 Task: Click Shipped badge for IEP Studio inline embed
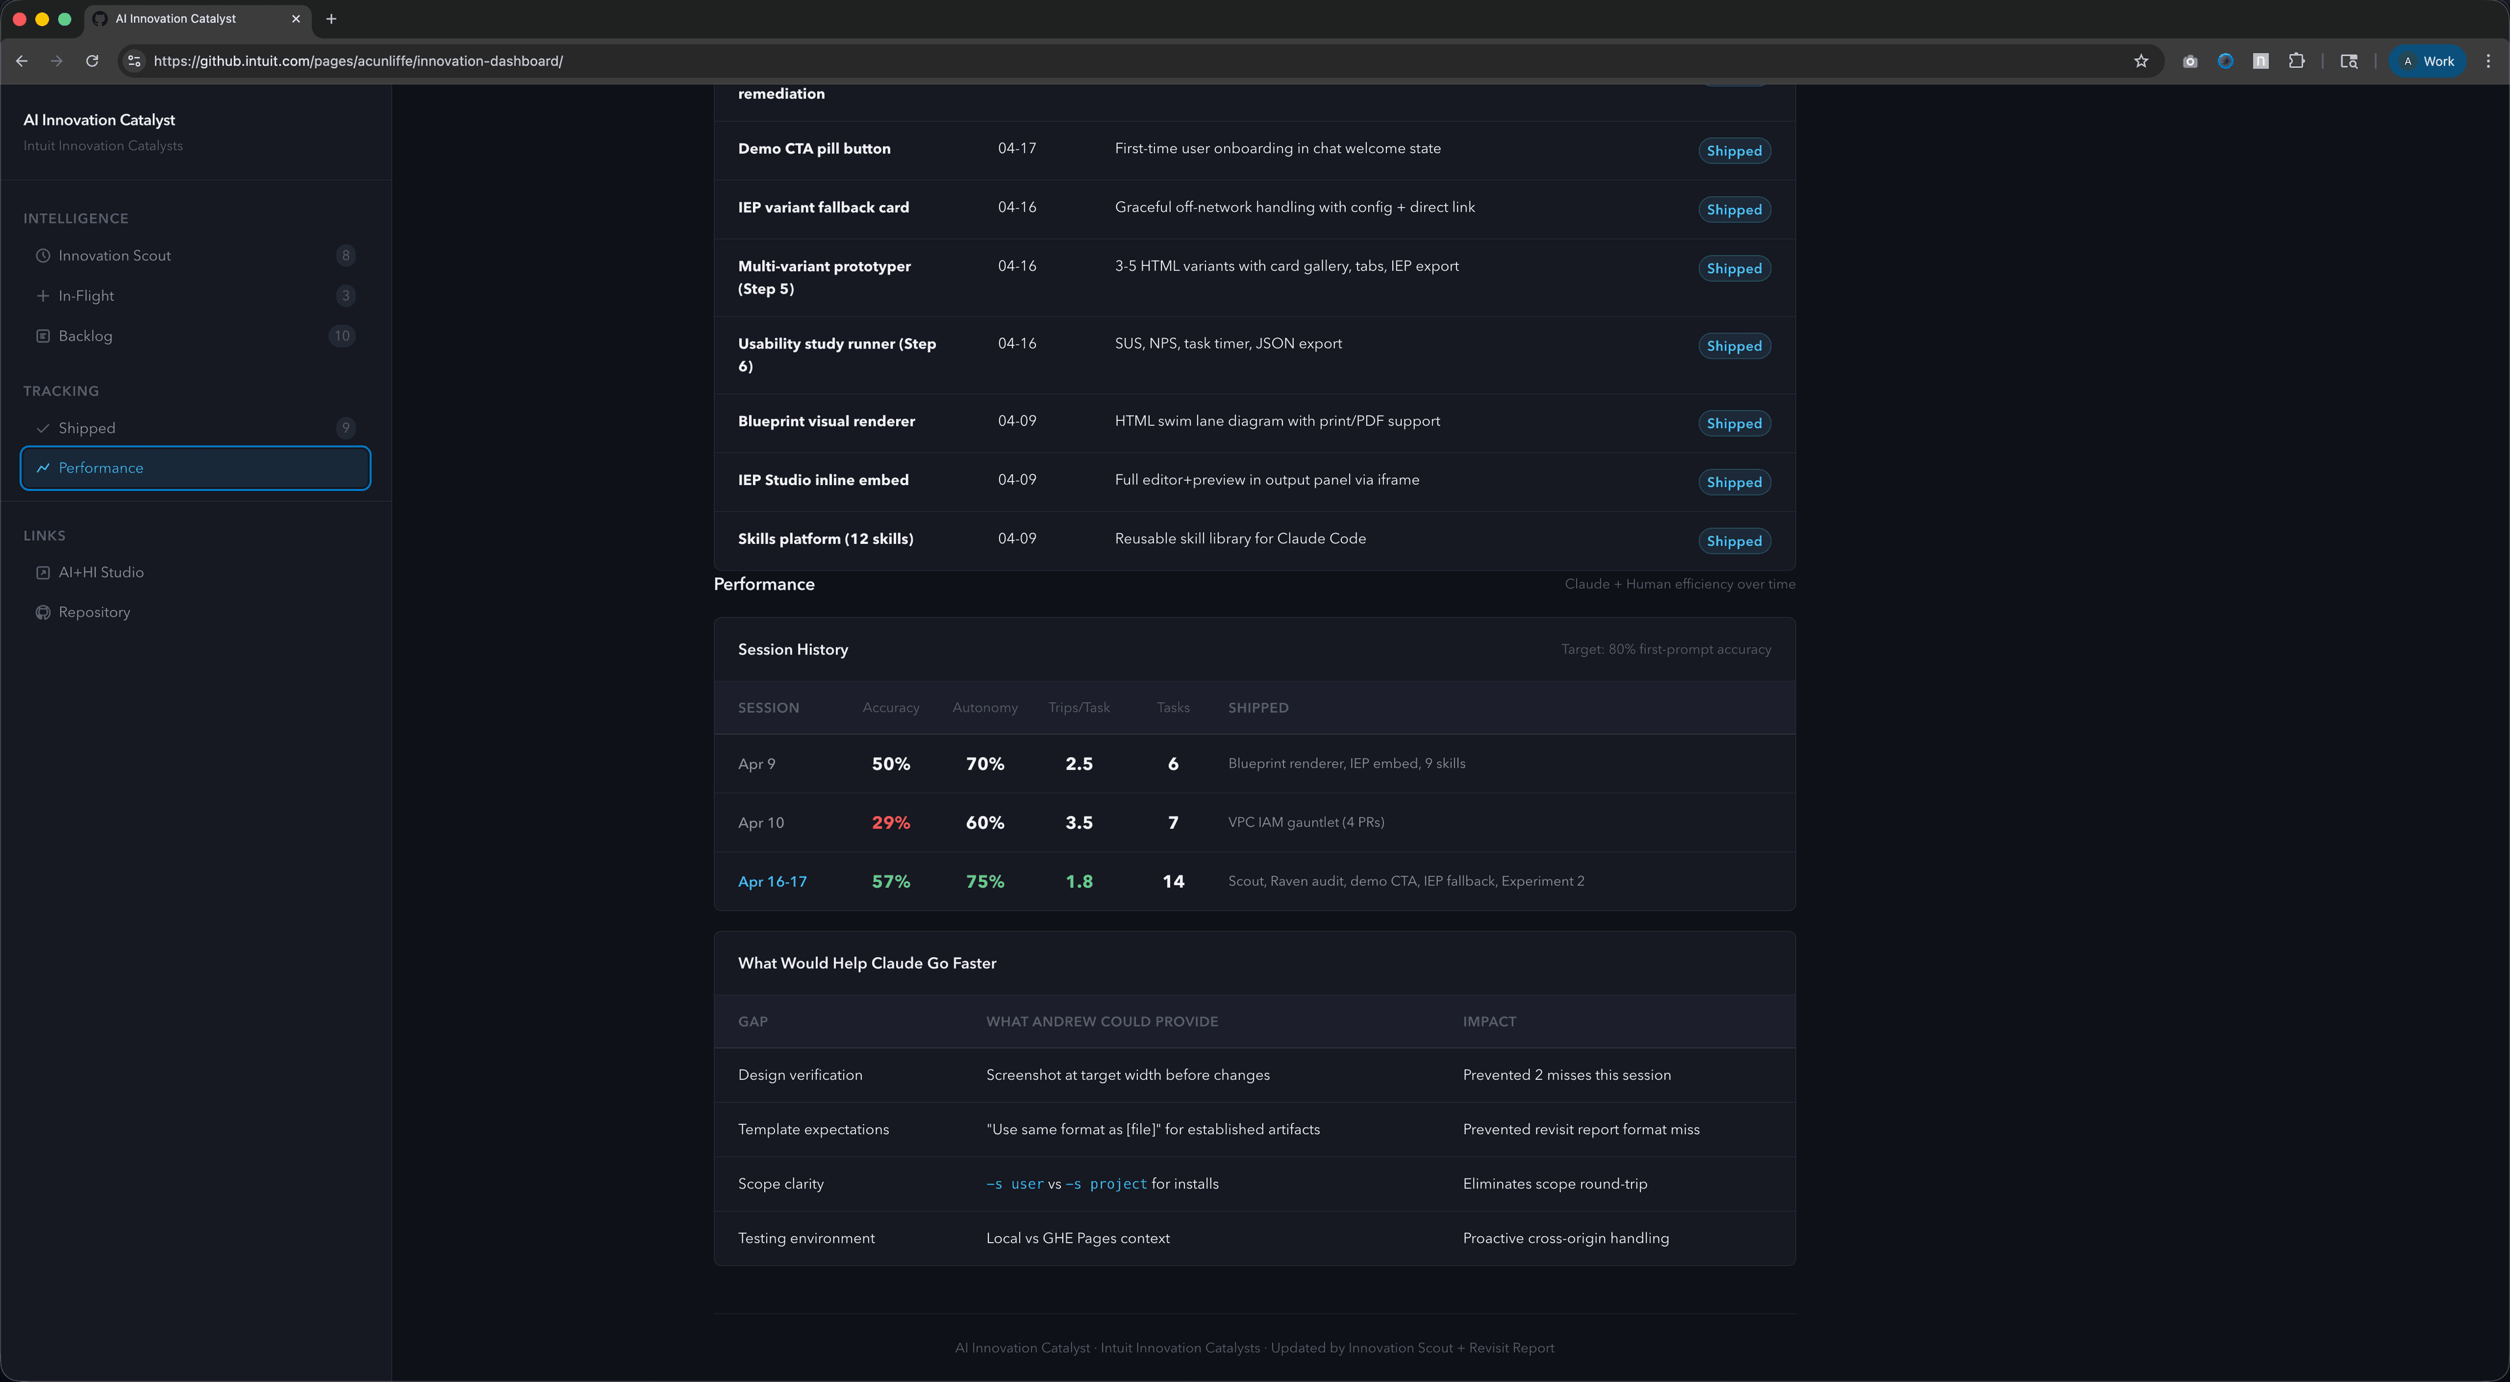click(x=1733, y=482)
